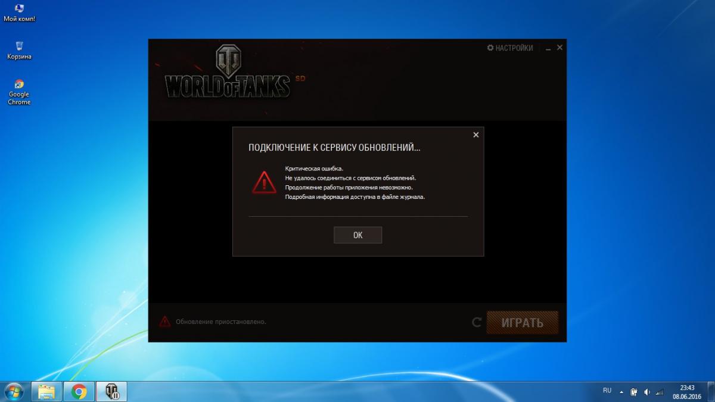Viewport: 715px width, 402px height.
Task: Select the Google Chrome desktop shortcut
Action: point(19,92)
